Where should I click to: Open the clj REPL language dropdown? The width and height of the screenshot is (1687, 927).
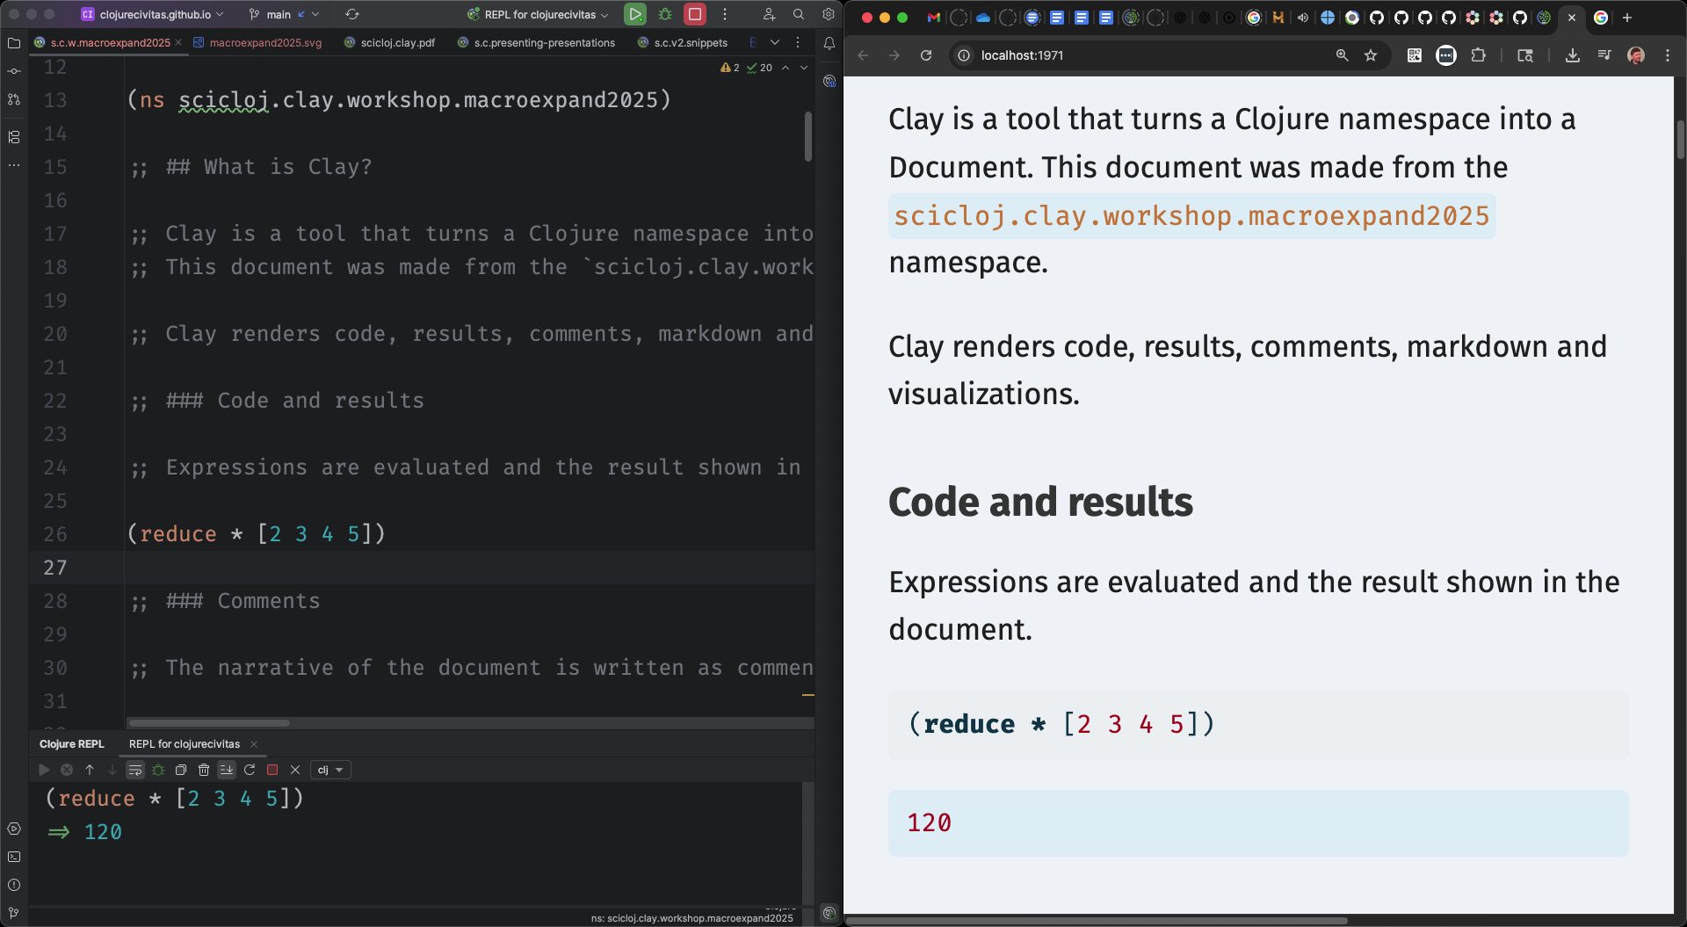[x=330, y=770]
